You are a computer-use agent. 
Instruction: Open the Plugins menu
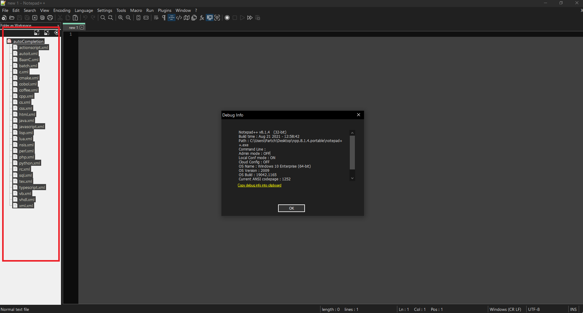(165, 10)
